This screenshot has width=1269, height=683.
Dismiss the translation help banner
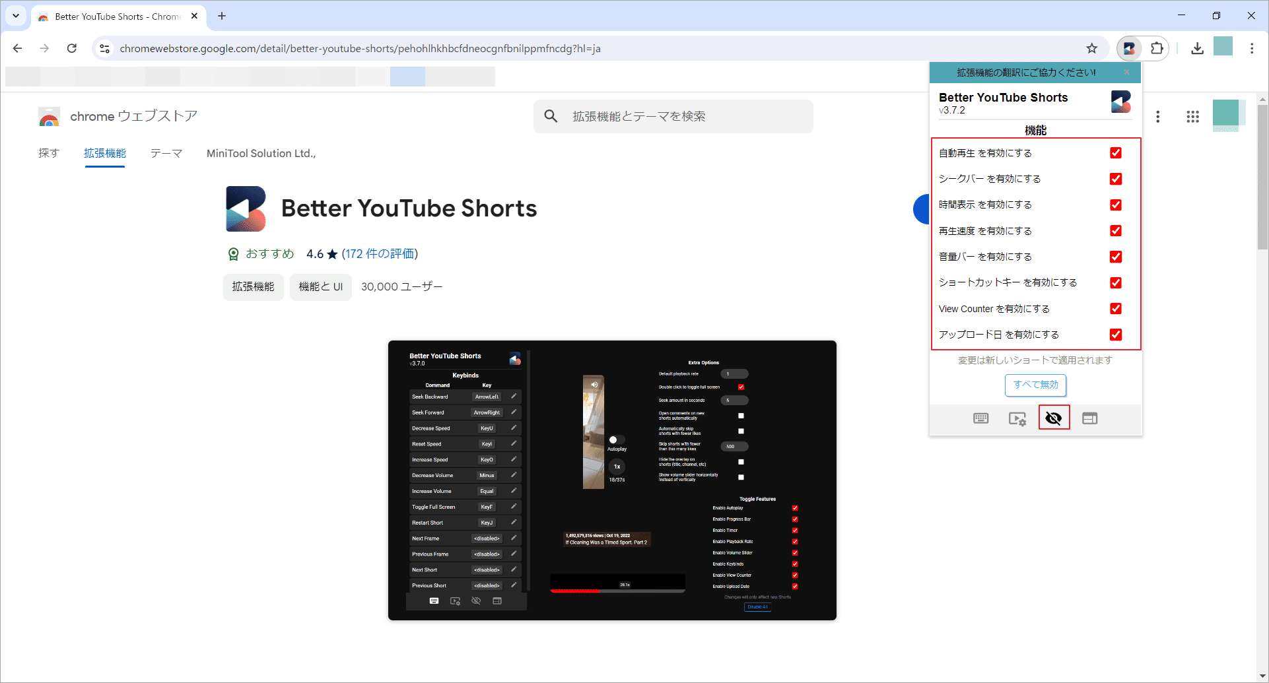[1126, 72]
